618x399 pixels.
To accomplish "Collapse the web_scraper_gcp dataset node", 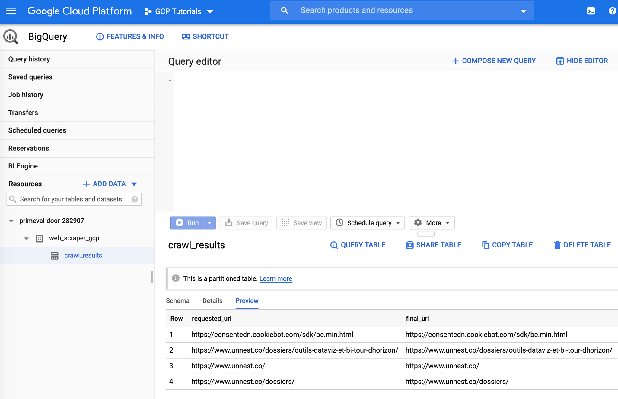I will 27,238.
